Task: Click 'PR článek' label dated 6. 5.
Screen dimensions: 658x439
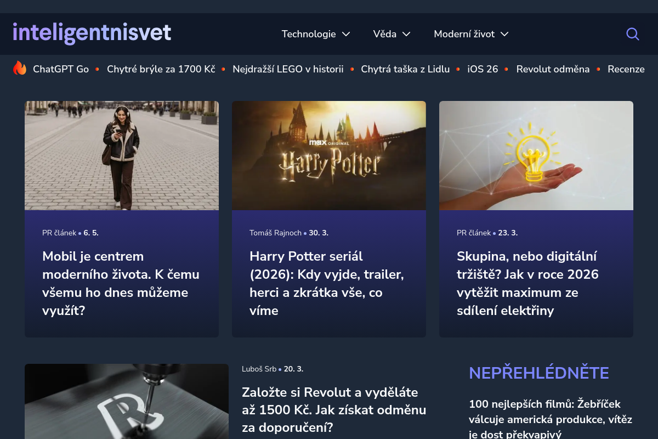Action: [59, 233]
